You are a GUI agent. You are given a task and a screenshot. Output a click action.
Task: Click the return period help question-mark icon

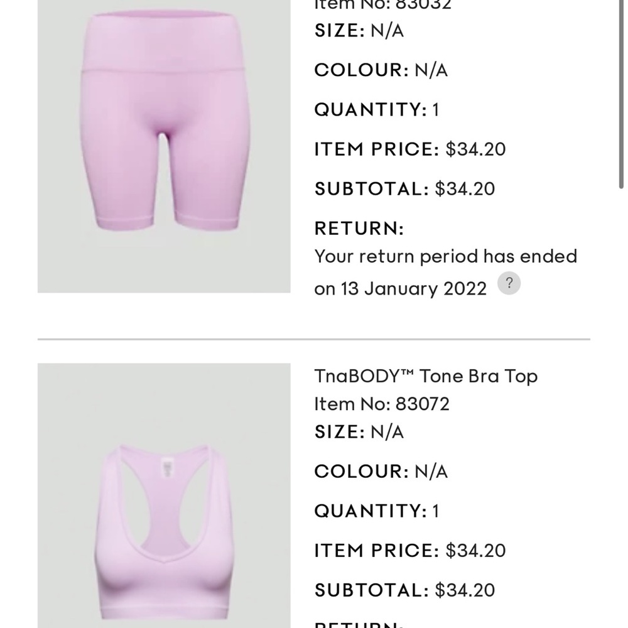coord(509,283)
